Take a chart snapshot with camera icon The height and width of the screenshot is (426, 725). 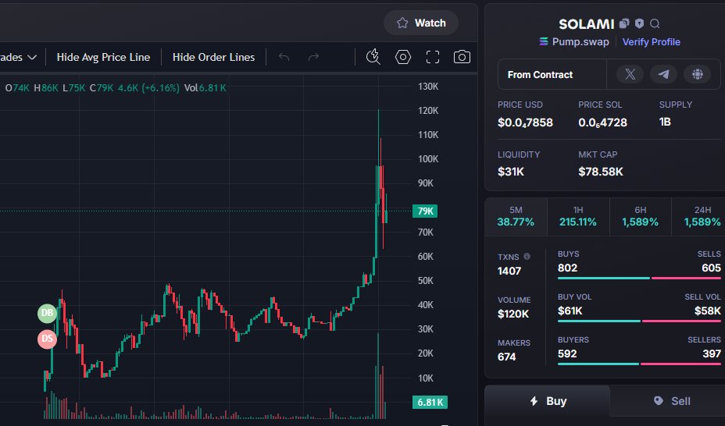click(x=462, y=57)
